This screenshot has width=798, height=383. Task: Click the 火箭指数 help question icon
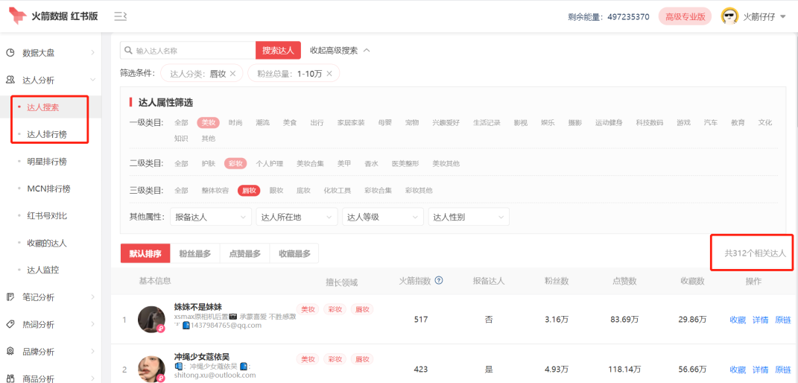click(439, 279)
